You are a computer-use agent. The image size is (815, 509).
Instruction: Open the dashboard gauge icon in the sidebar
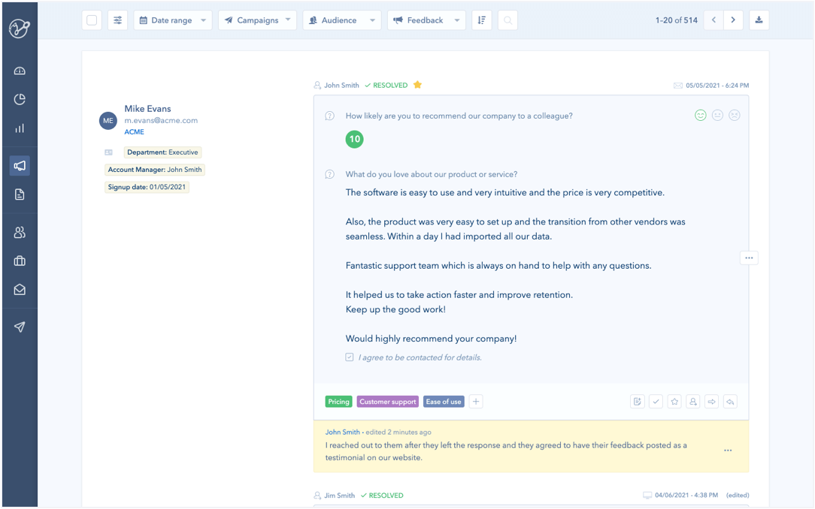tap(20, 71)
